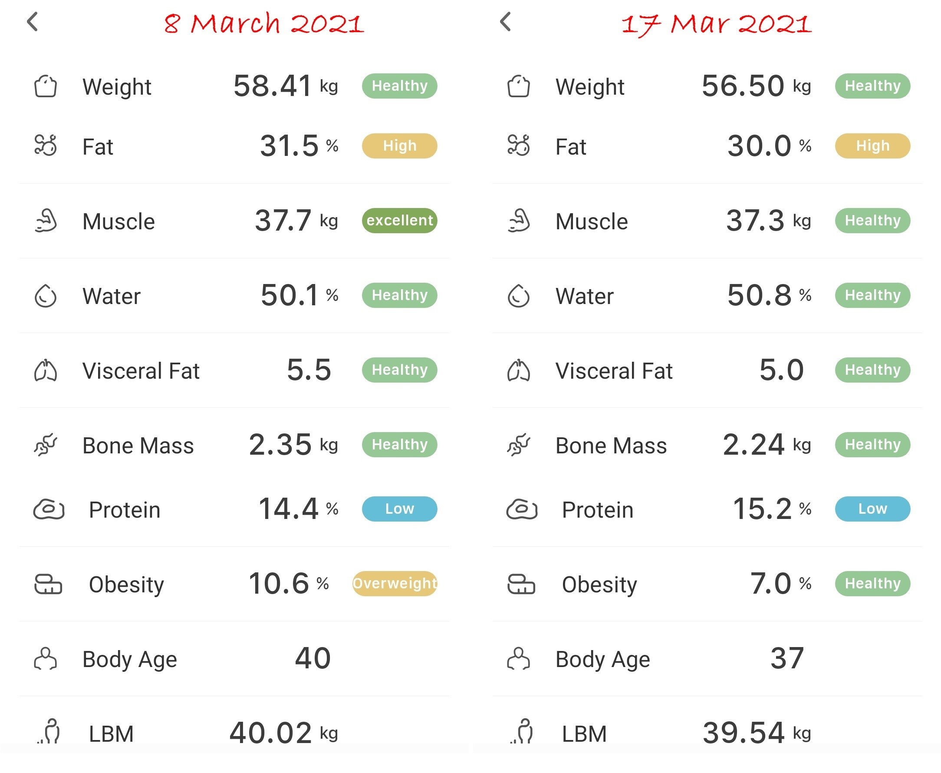
Task: Tap the Water droplet icon in the right panel
Action: tap(518, 296)
